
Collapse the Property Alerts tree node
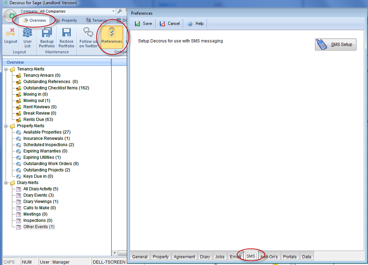tap(6, 126)
